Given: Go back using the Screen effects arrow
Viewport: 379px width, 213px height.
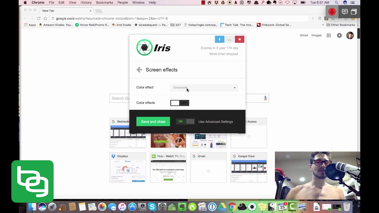Looking at the screenshot, I should tap(139, 70).
